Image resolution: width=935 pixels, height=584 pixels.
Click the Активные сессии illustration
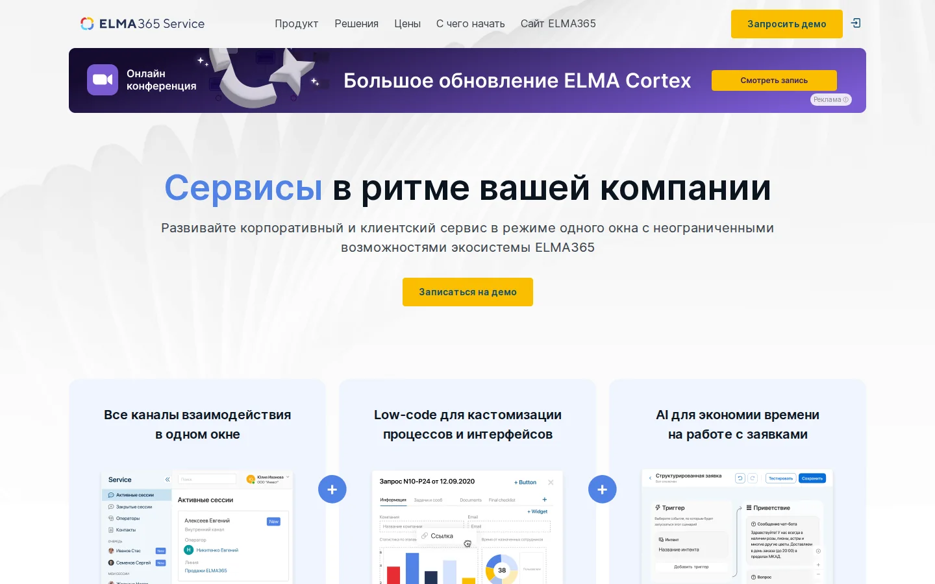[197, 527]
